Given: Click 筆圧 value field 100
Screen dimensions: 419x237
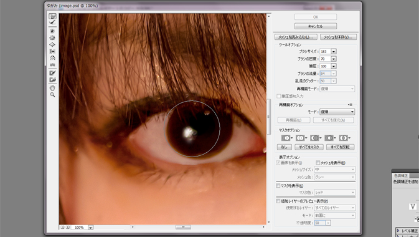Looking at the screenshot, I should [x=325, y=66].
